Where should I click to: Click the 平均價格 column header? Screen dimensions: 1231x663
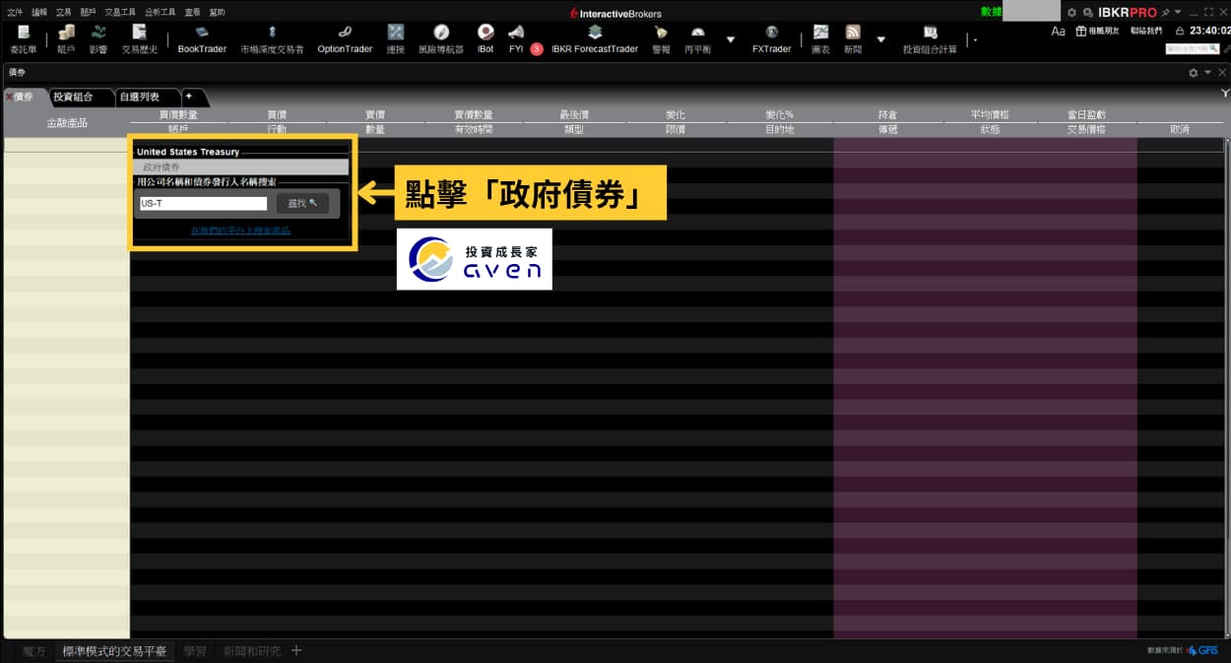click(990, 115)
